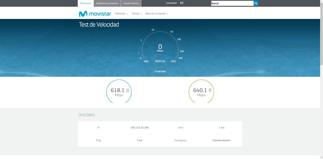This screenshot has height=159, width=323.
Task: Click the envelope icon beside Comunidad
Action: 182,3
